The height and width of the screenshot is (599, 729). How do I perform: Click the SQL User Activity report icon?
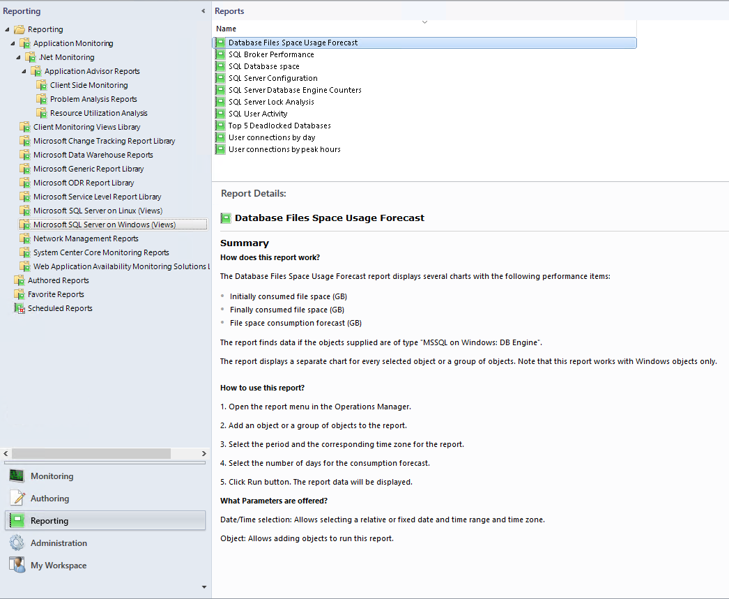click(221, 114)
